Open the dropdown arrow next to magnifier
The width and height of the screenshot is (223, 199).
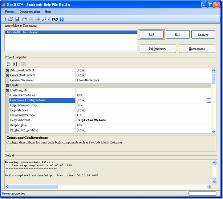pos(48,19)
